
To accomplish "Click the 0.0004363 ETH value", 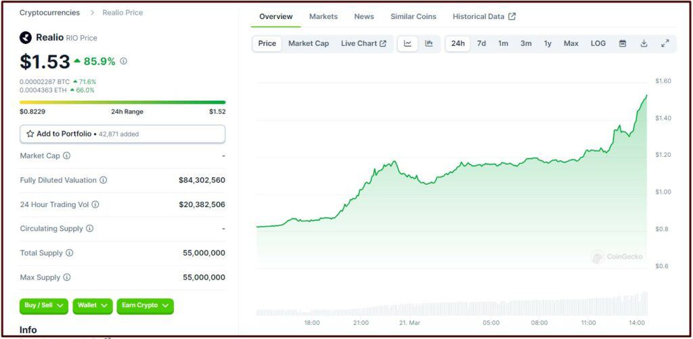I will pos(43,90).
